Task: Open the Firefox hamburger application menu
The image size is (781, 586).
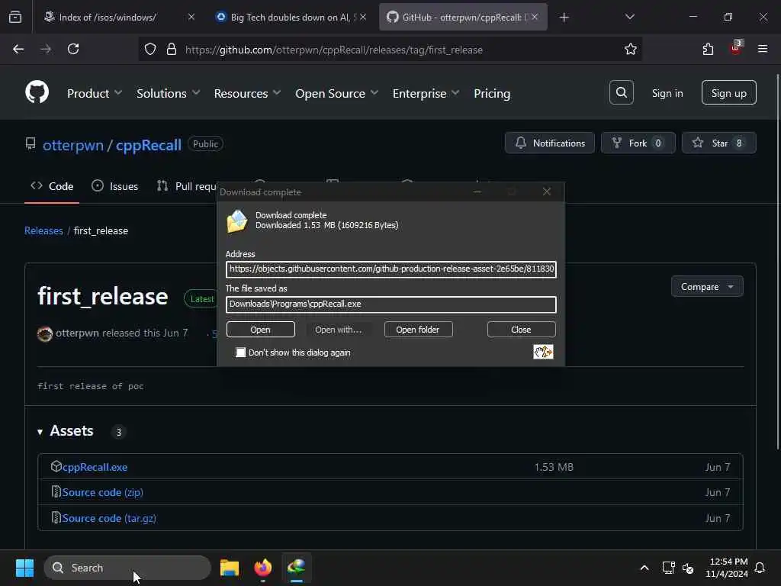Action: (763, 49)
